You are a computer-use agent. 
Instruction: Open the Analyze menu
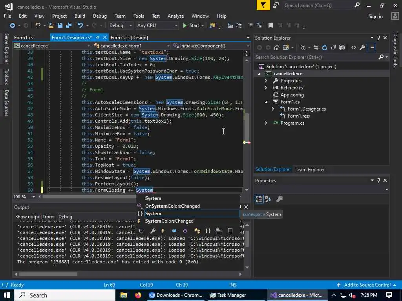tap(175, 16)
